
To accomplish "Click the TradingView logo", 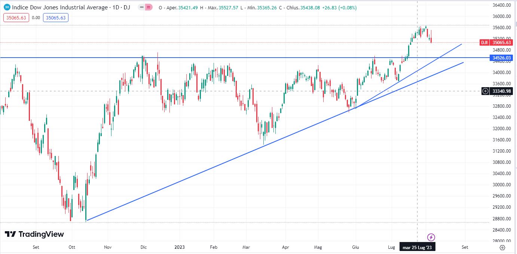I will click(34, 234).
